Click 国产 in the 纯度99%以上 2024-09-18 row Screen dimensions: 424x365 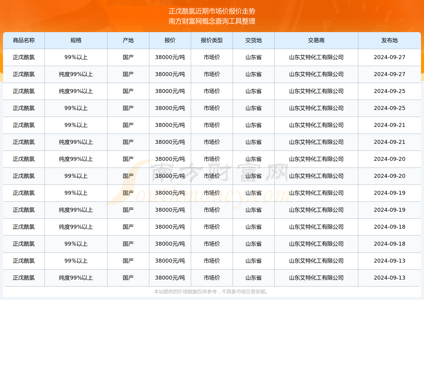click(x=128, y=227)
